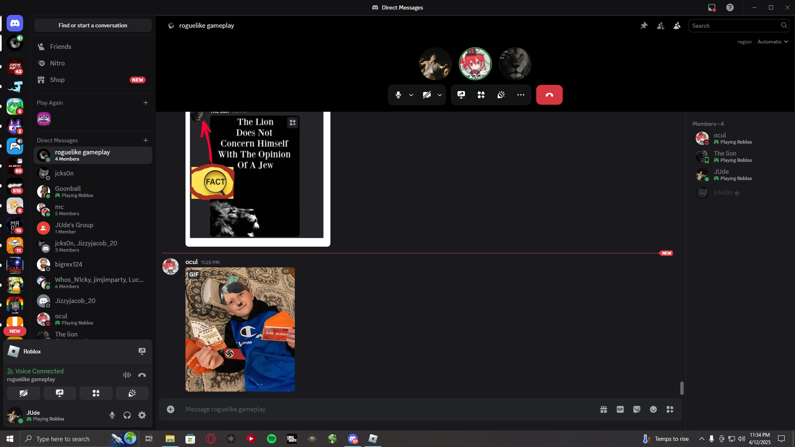The width and height of the screenshot is (795, 447).
Task: Open DM with jcks0n in the DM list
Action: [93, 173]
